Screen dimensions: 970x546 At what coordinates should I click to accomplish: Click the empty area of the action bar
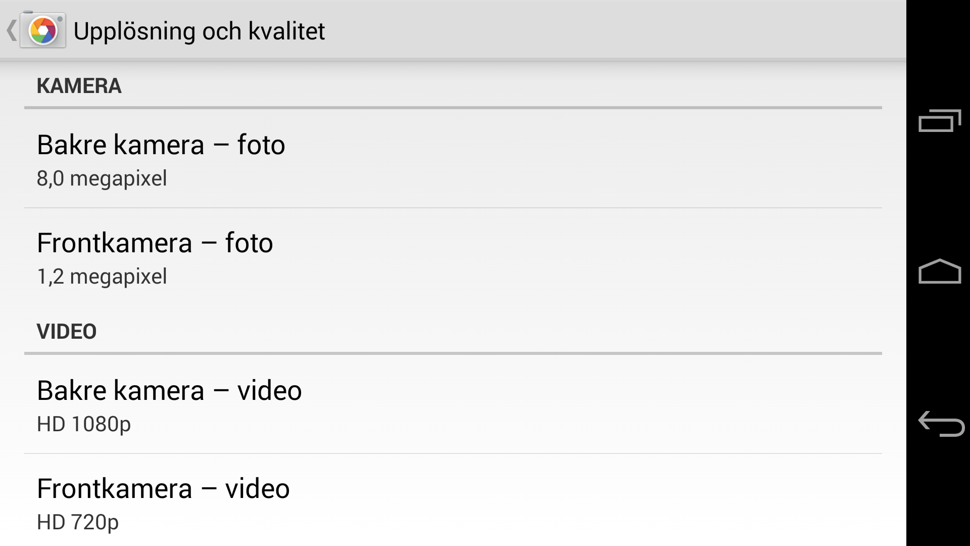pyautogui.click(x=606, y=30)
